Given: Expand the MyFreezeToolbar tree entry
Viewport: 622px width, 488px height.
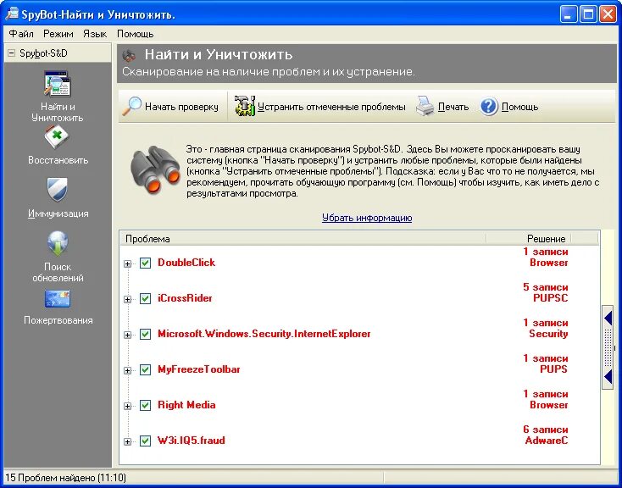Looking at the screenshot, I should [x=127, y=370].
